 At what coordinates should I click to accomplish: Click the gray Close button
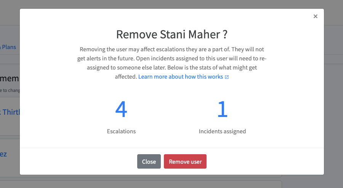pyautogui.click(x=149, y=161)
